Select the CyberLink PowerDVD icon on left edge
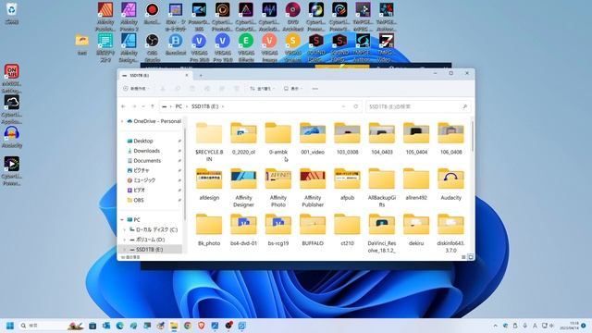The image size is (592, 333). click(12, 171)
